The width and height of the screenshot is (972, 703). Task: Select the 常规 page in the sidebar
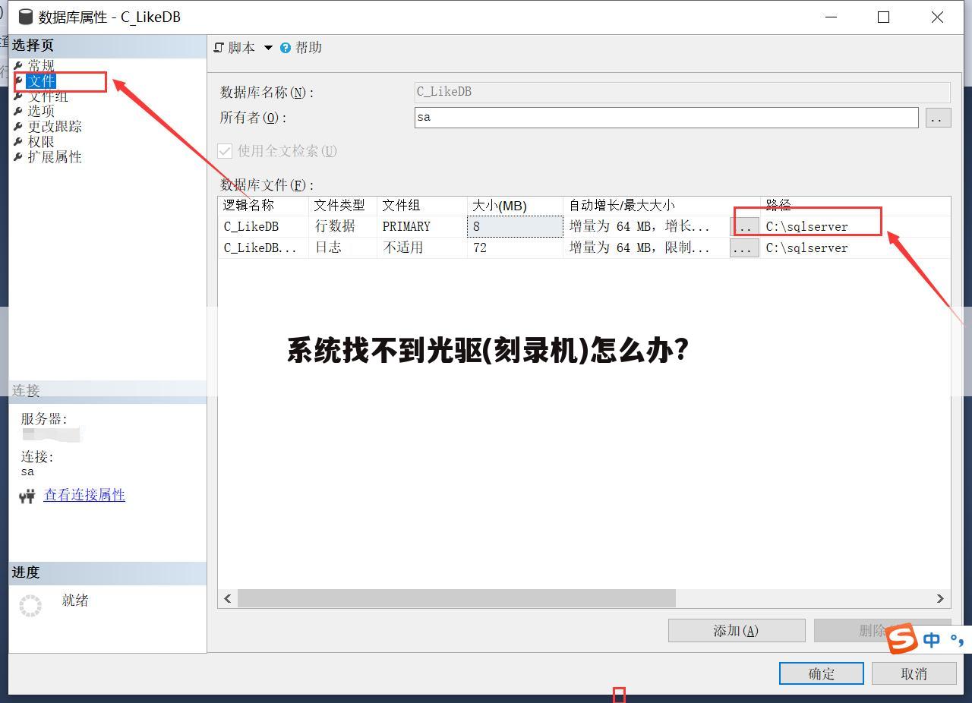[x=41, y=66]
